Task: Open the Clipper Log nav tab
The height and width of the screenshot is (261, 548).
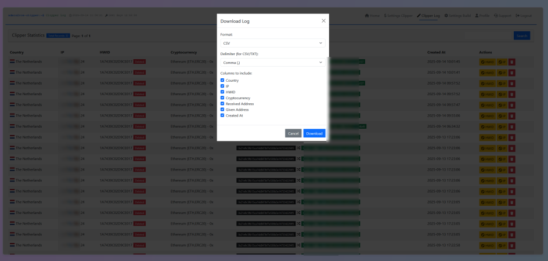Action: click(428, 16)
